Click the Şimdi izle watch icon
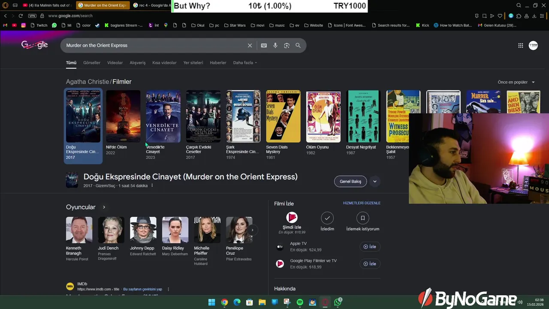The height and width of the screenshot is (309, 549). pyautogui.click(x=292, y=218)
